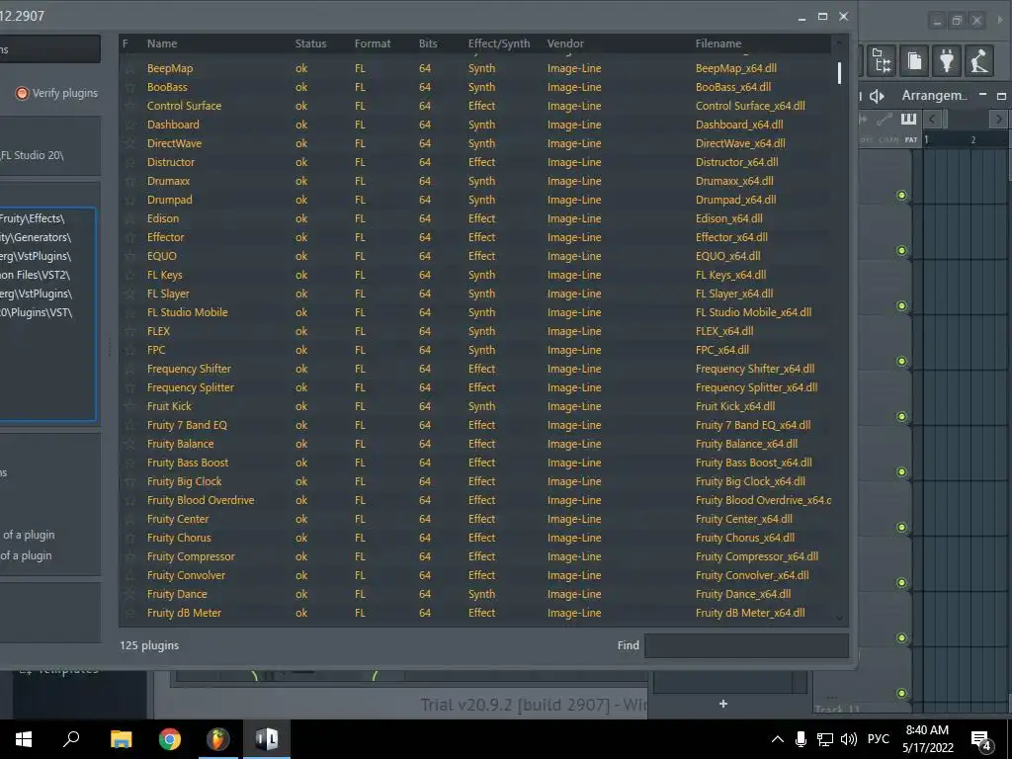The width and height of the screenshot is (1012, 759).
Task: Select the FL Studio Mobile plugin name
Action: (187, 312)
